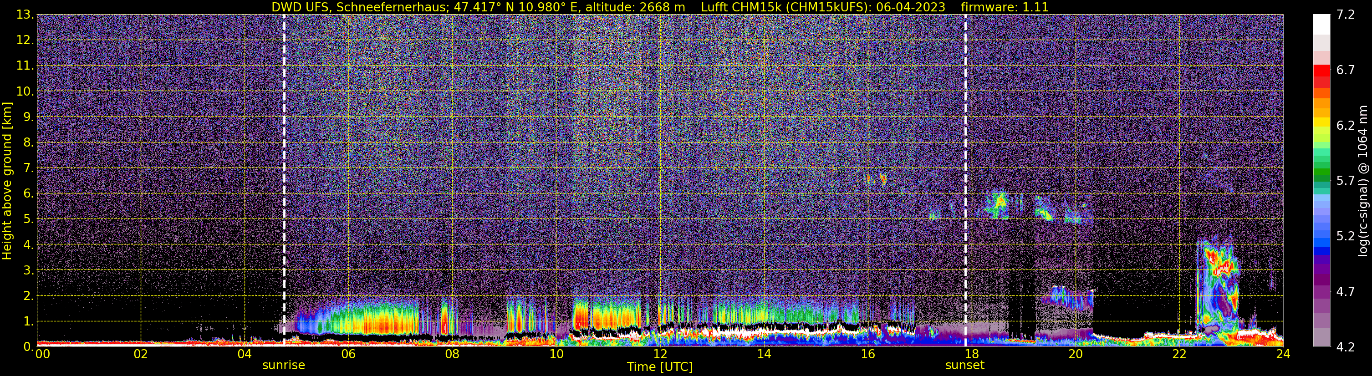Click the time axis tick label '14'
This screenshot has height=376, width=1372.
click(764, 354)
